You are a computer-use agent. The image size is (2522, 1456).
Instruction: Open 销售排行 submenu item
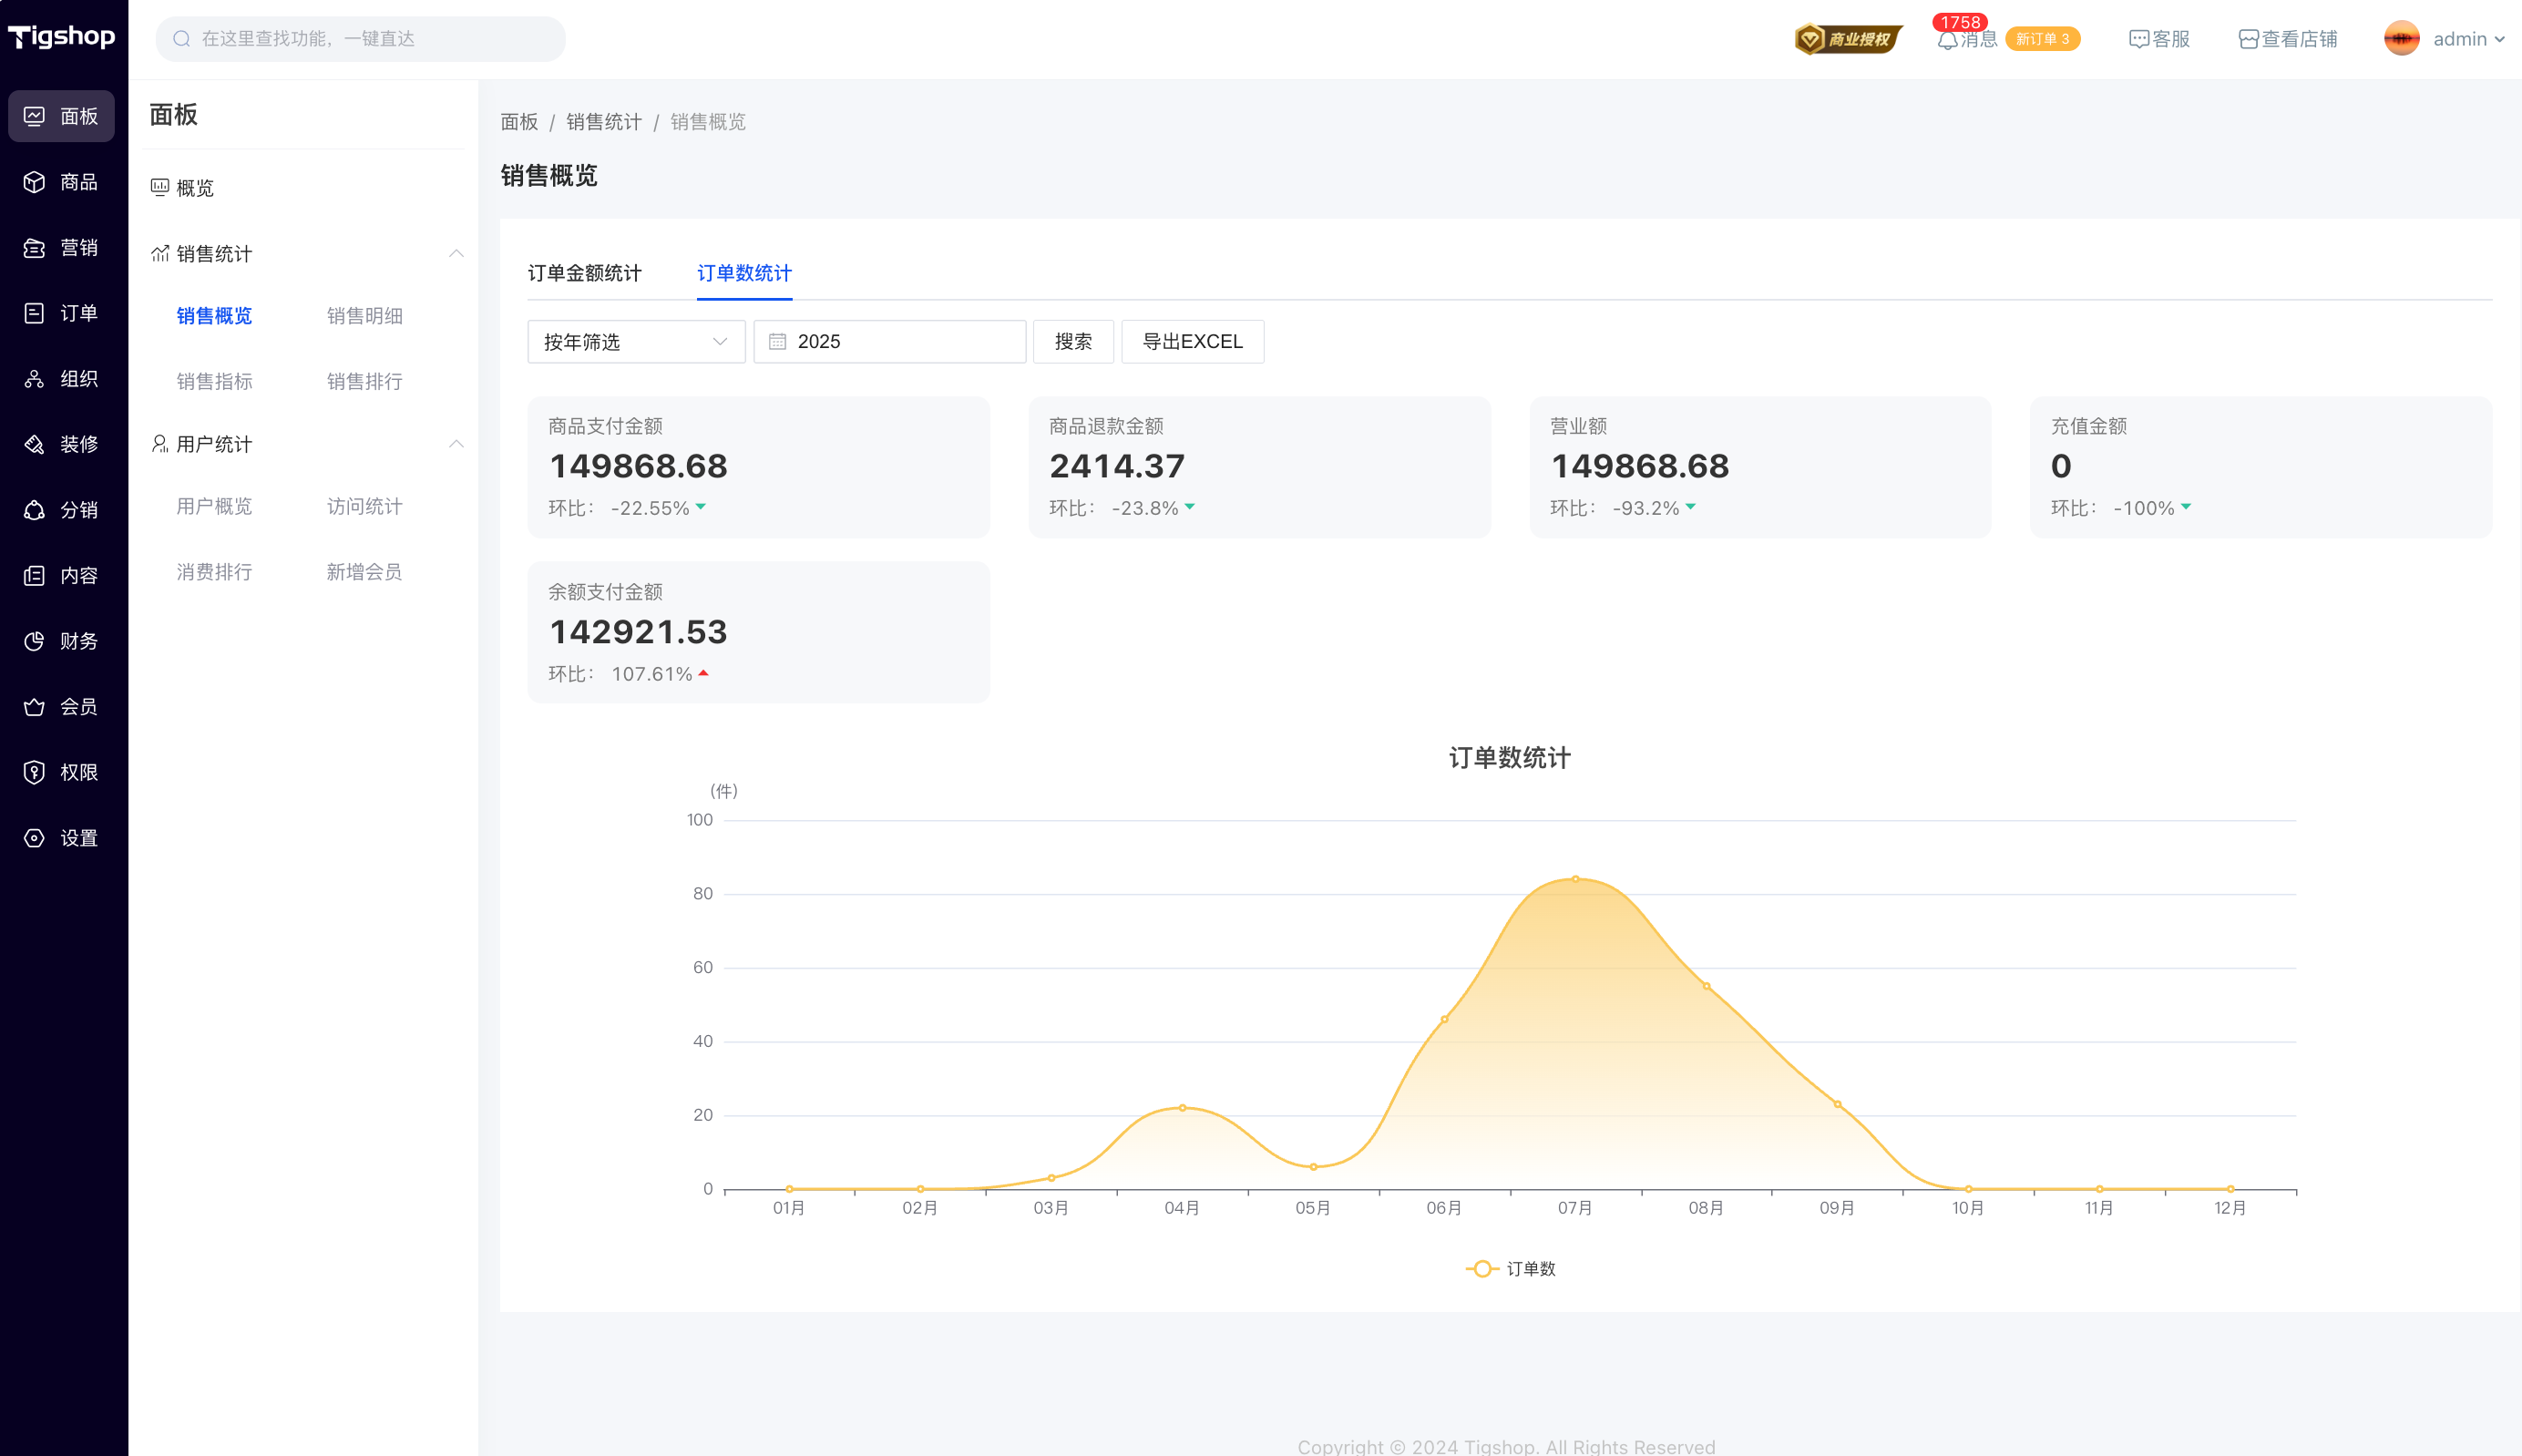(x=364, y=381)
